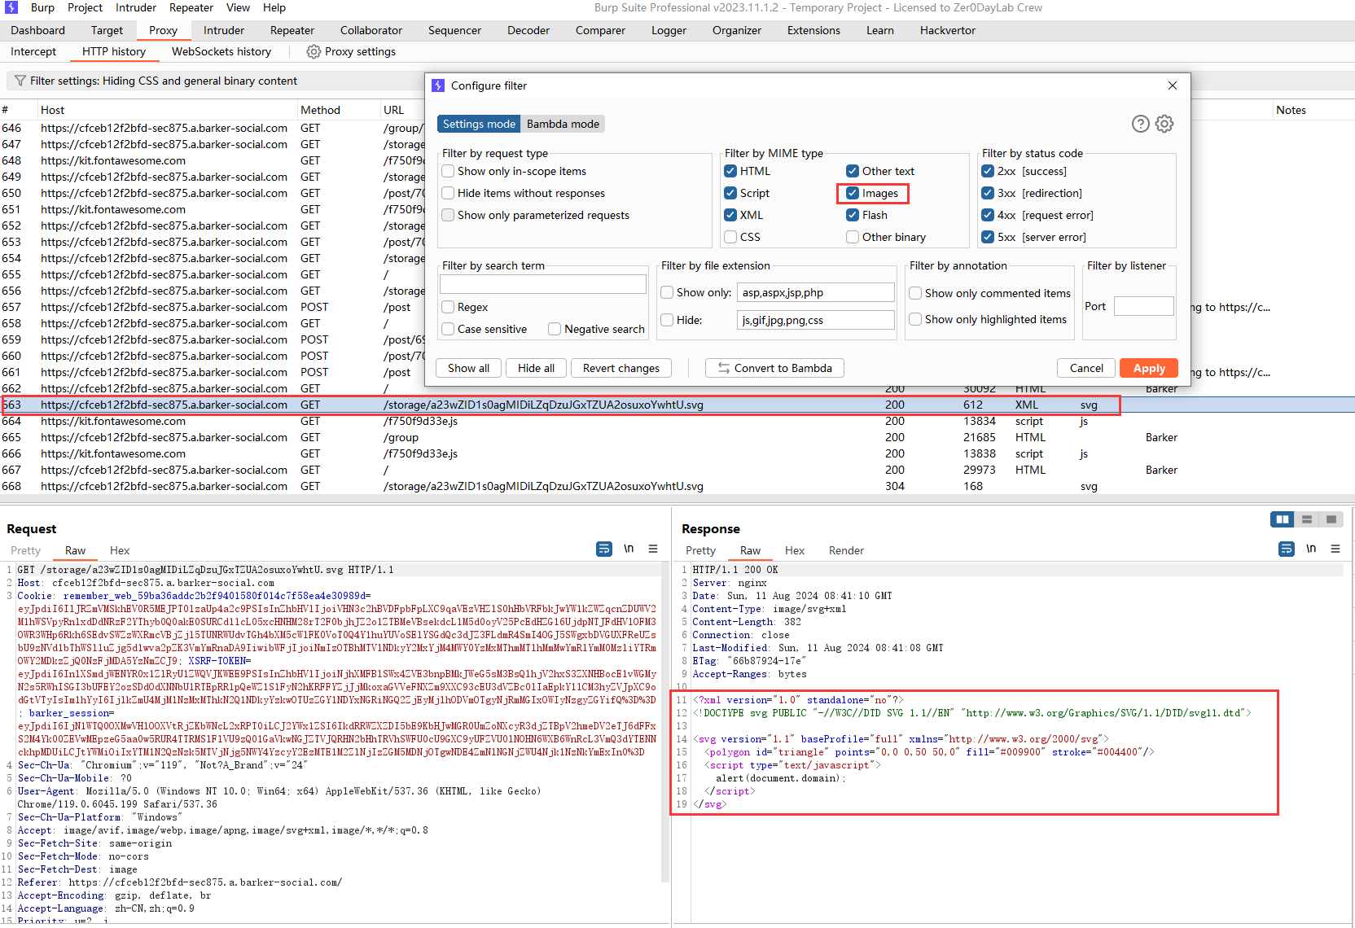Click the Request message wrap icon
Viewport: 1355px width, 928px height.
[x=604, y=549]
